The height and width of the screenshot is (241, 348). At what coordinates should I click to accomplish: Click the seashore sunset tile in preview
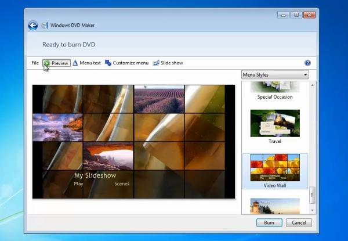[x=57, y=128]
